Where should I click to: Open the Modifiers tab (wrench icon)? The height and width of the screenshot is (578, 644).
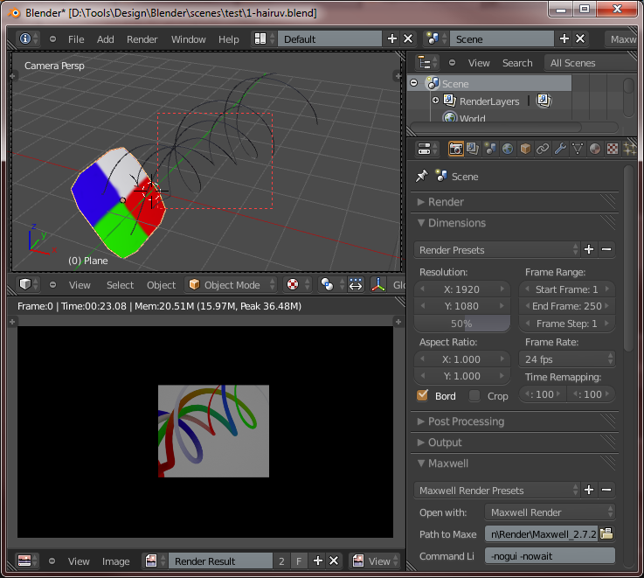coord(560,149)
